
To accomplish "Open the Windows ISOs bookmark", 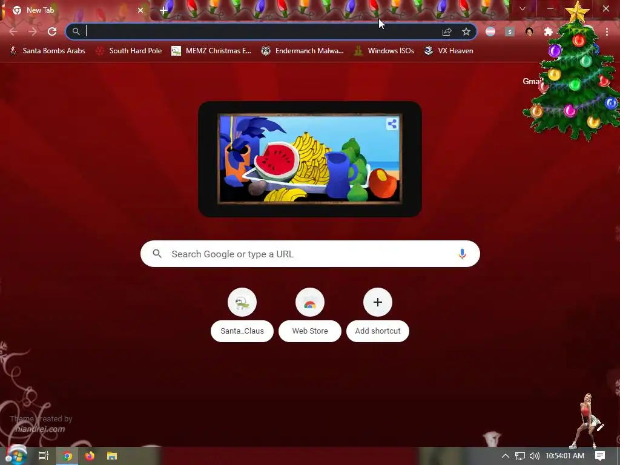I will click(x=383, y=51).
